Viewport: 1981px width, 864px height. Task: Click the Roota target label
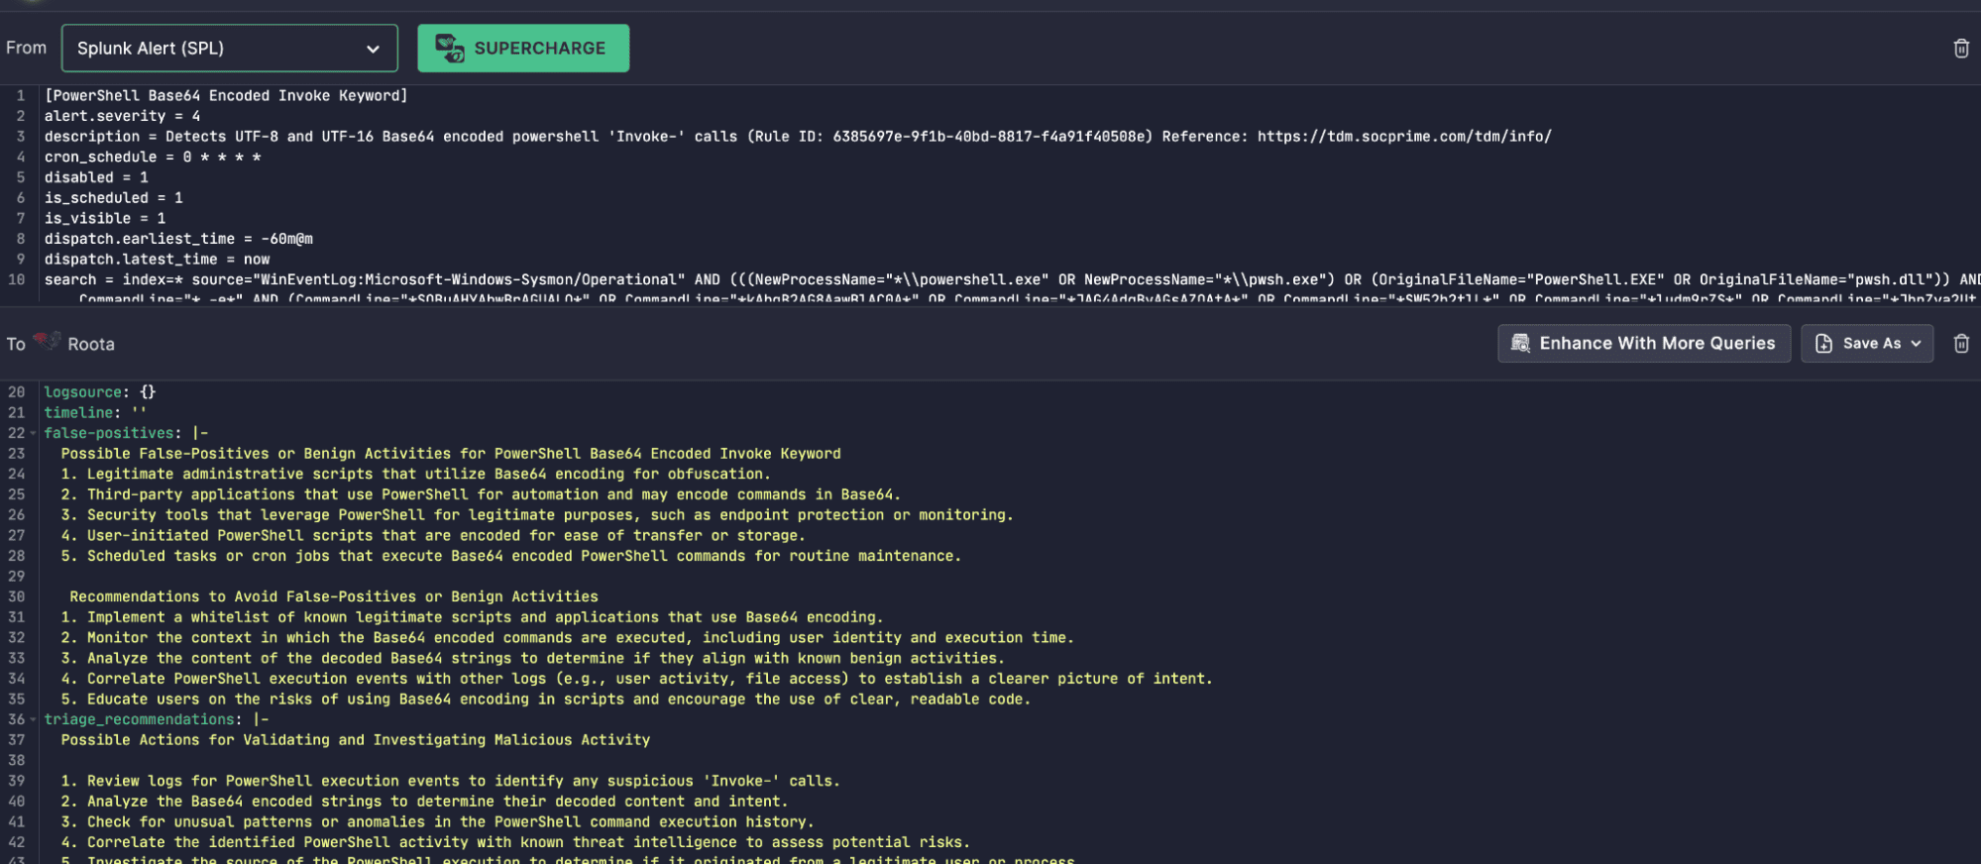pos(91,345)
